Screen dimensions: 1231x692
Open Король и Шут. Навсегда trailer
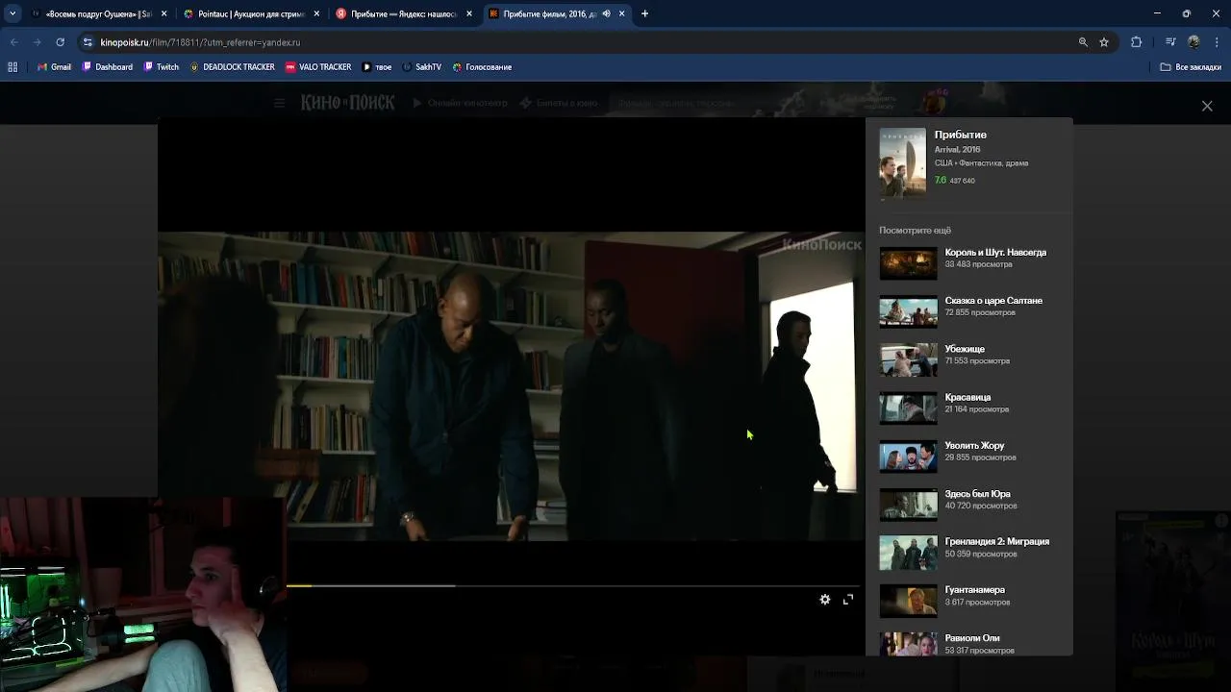[995, 252]
